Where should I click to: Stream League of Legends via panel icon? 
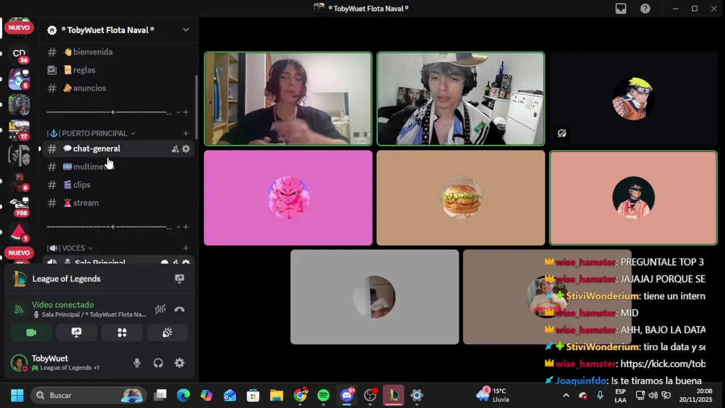(180, 279)
